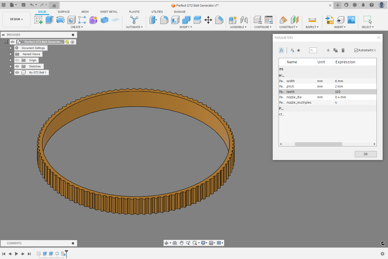Switch to the MESH tab
Image resolution: width=388 pixels, height=259 pixels.
(85, 12)
